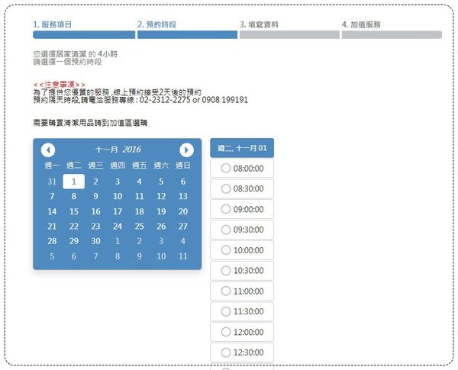Choose the 09:00:00 radio button
This screenshot has width=458, height=370.
226,209
